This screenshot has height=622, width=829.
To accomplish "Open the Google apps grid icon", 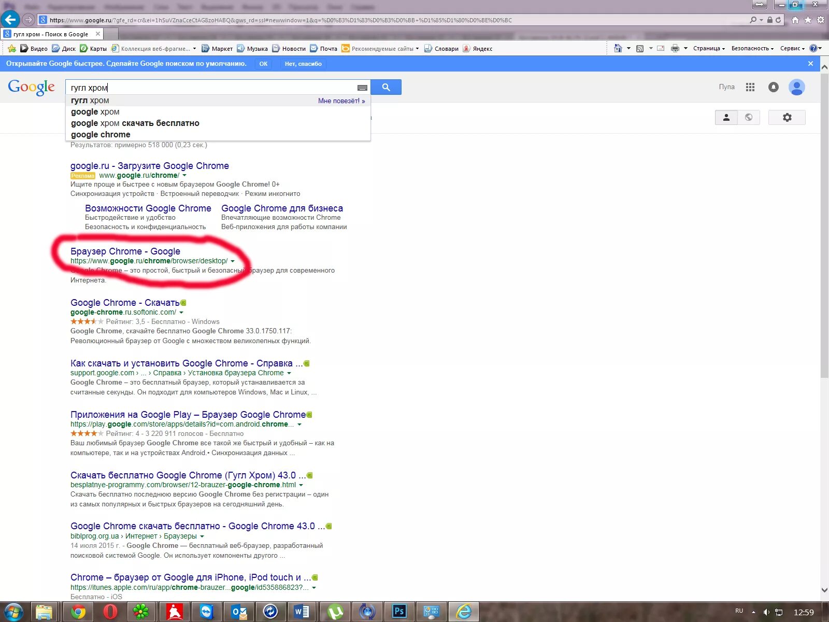I will click(750, 87).
